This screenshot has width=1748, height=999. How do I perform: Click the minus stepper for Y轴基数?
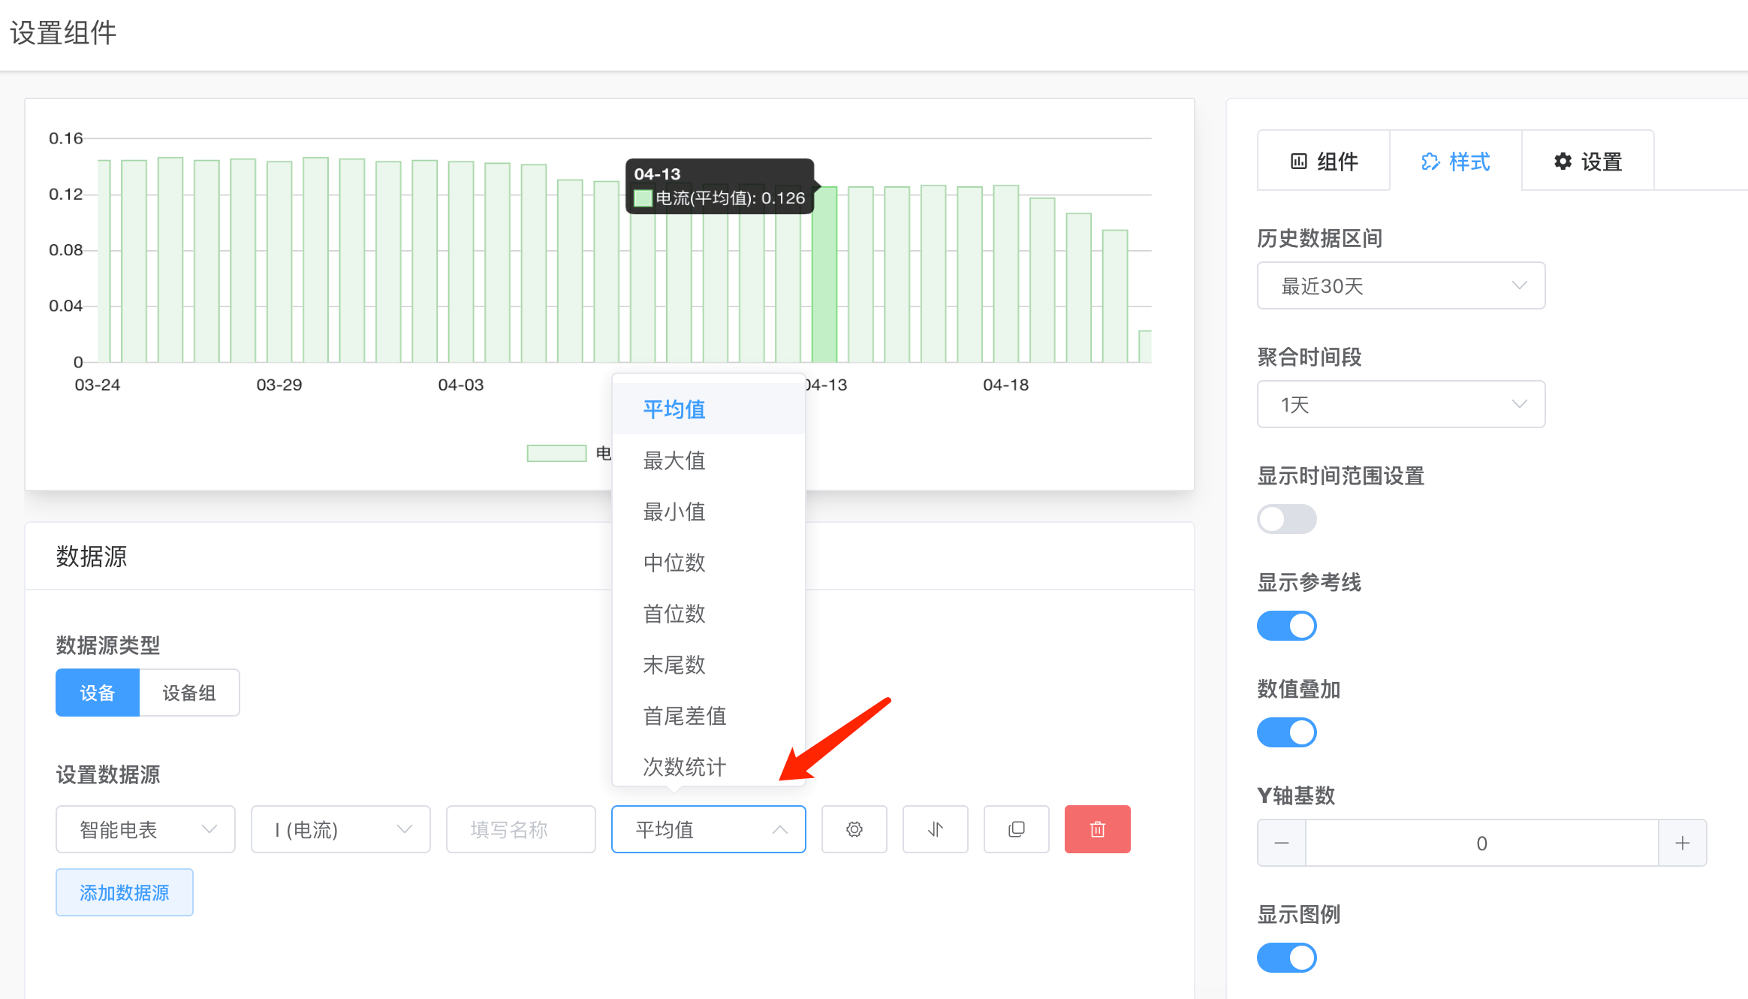coord(1281,843)
